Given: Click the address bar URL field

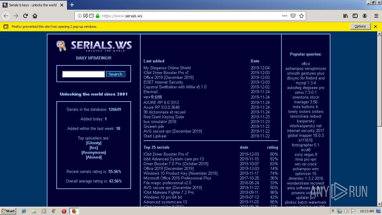Looking at the screenshot, I should coord(190,16).
